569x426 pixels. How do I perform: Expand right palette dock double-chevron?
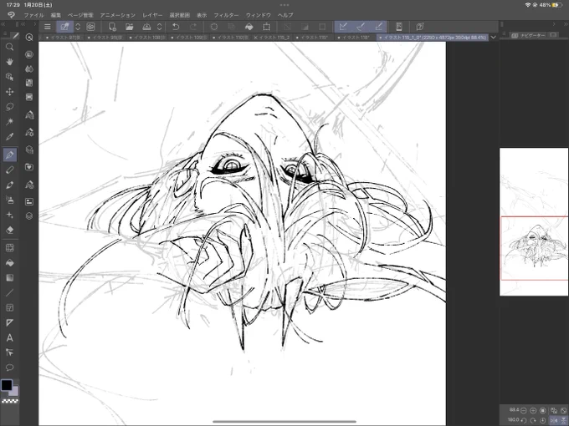tap(566, 24)
